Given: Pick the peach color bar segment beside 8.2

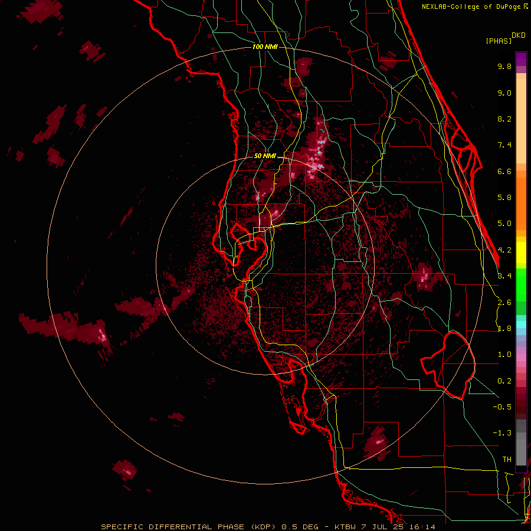Looking at the screenshot, I should click(521, 122).
